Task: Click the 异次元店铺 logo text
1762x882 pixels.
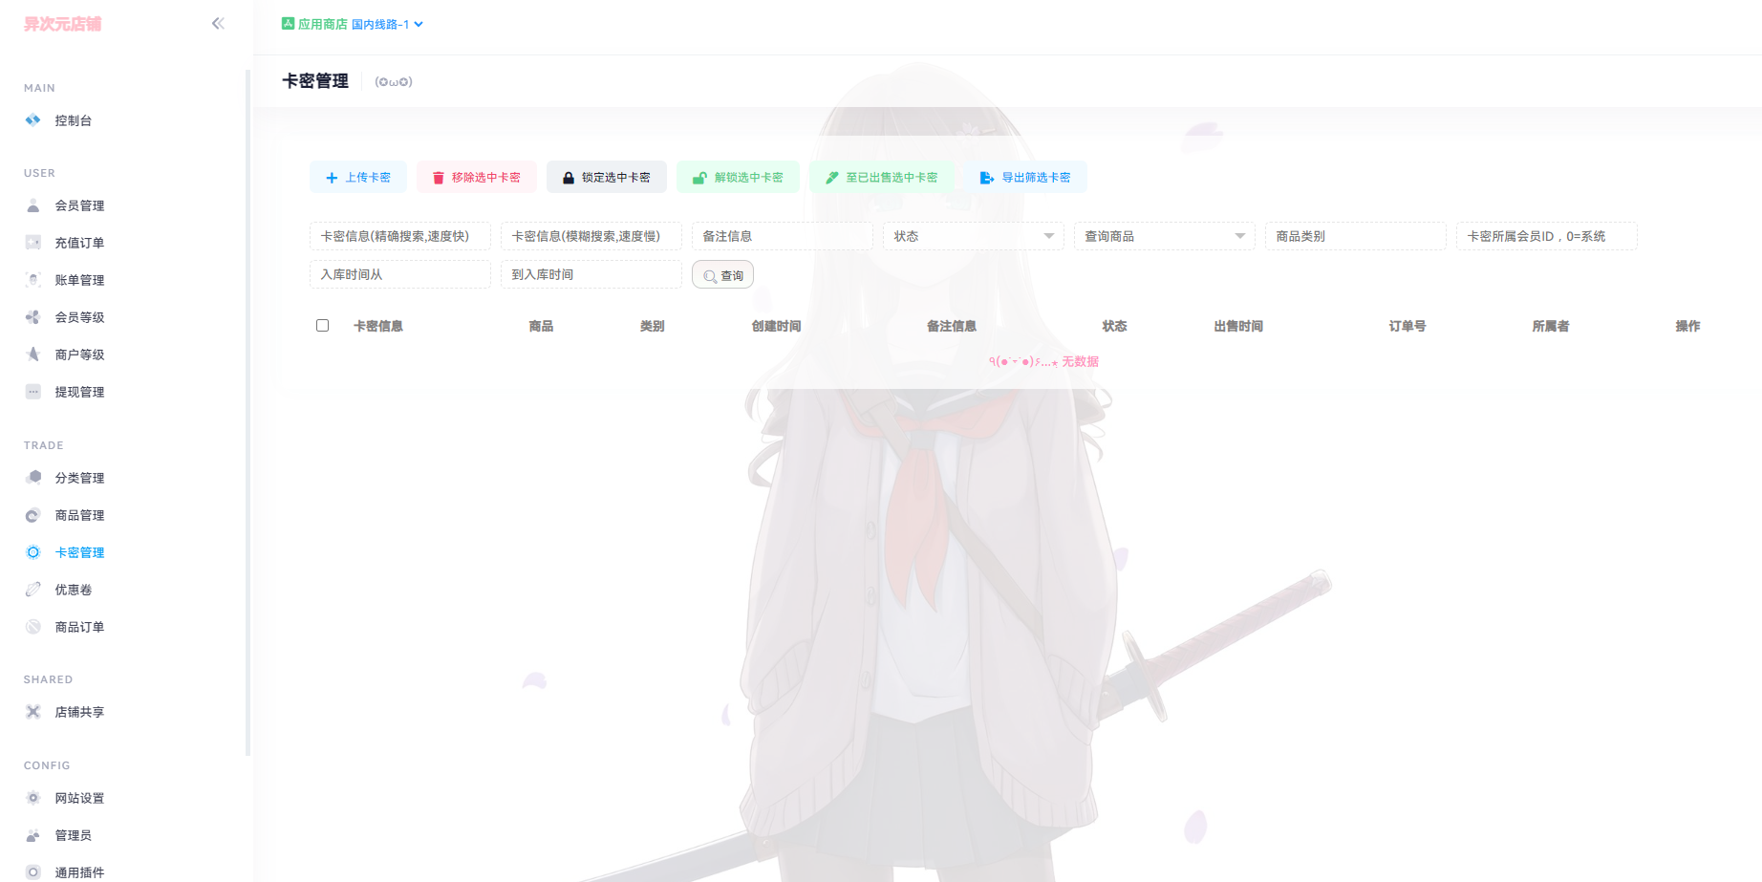Action: coord(63,24)
